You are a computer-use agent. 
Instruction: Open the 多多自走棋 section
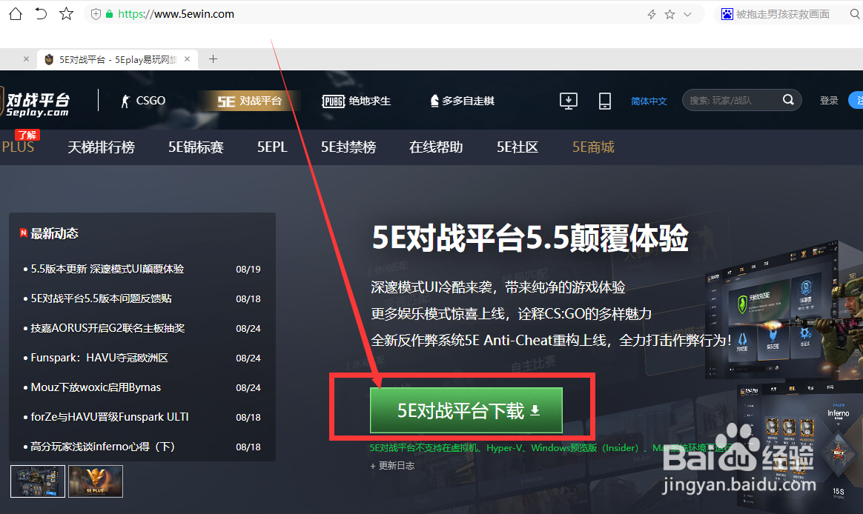pos(462,101)
